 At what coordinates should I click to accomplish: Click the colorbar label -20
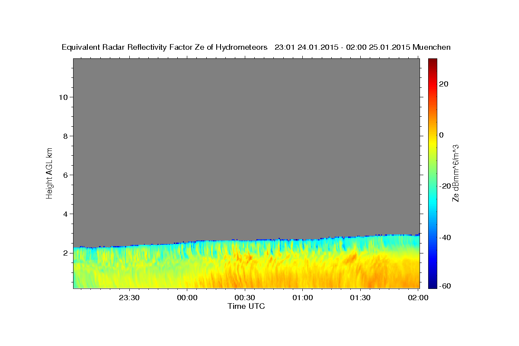[x=444, y=186]
